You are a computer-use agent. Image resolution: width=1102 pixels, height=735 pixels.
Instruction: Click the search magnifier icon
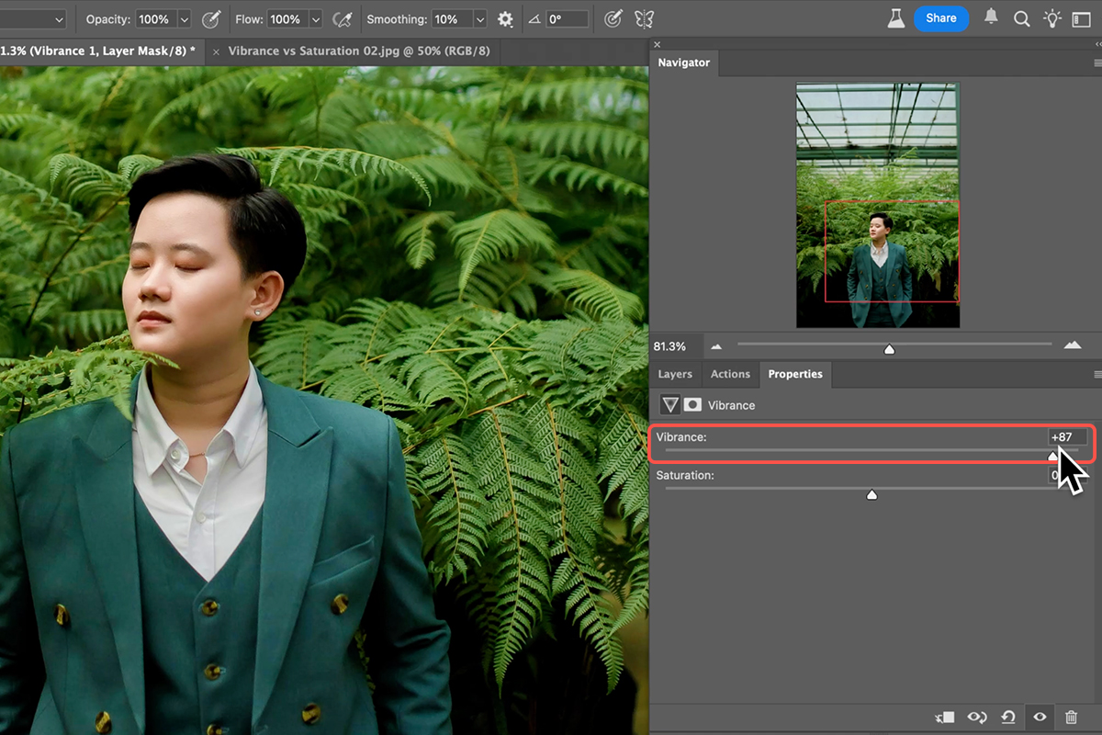1021,19
